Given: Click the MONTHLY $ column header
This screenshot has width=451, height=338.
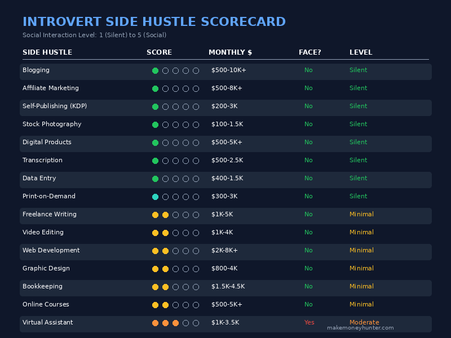Looking at the screenshot, I should tap(230, 52).
